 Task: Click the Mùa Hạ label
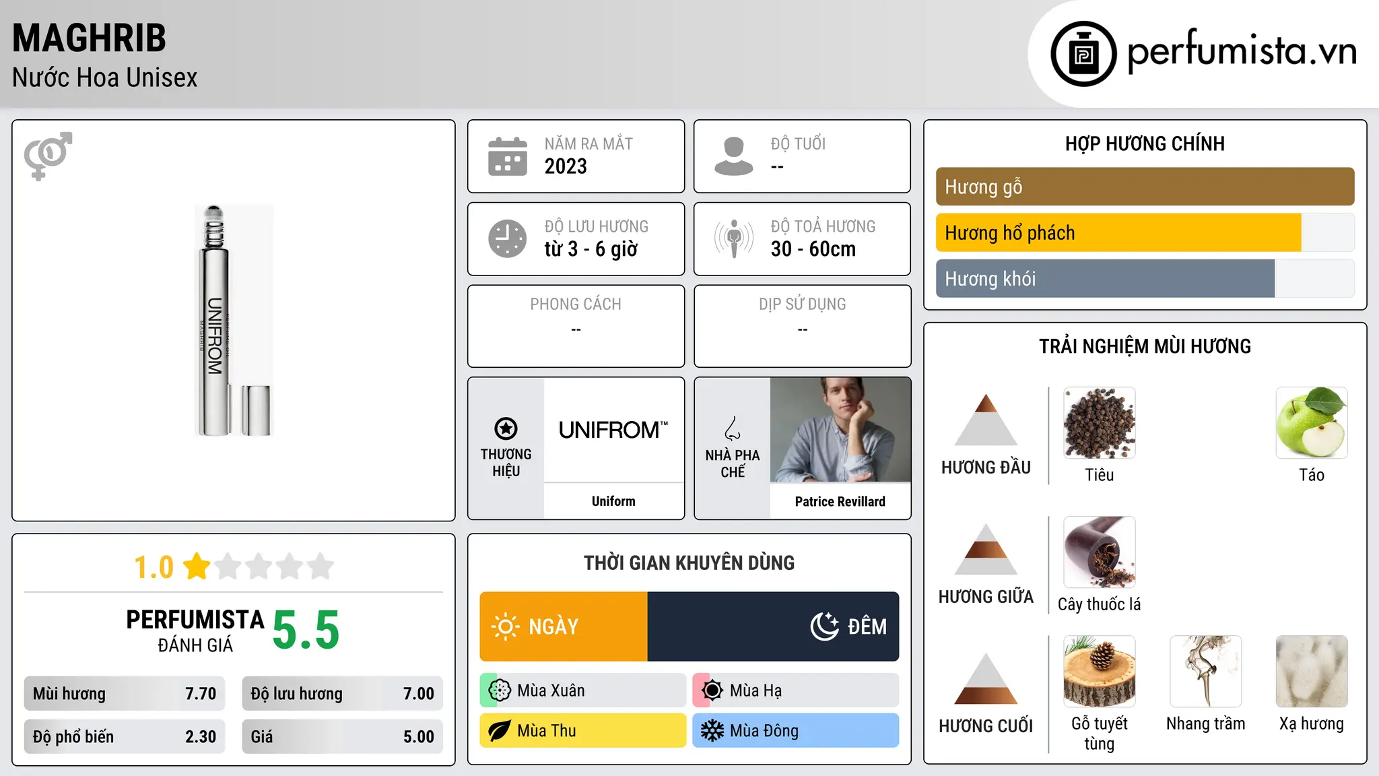coord(756,690)
